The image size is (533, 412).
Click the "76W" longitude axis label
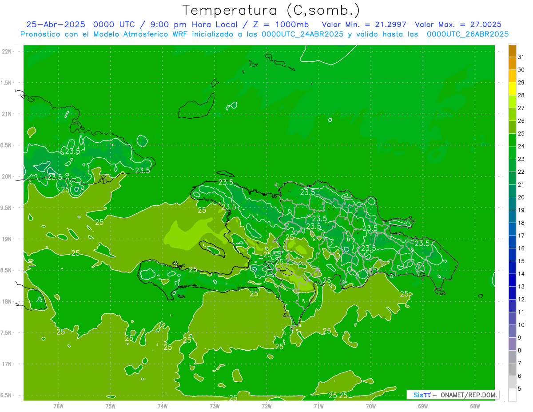[58, 406]
